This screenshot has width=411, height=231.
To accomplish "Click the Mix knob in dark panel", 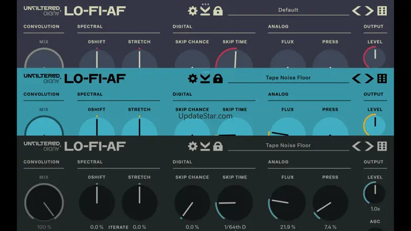I will click(x=44, y=203).
